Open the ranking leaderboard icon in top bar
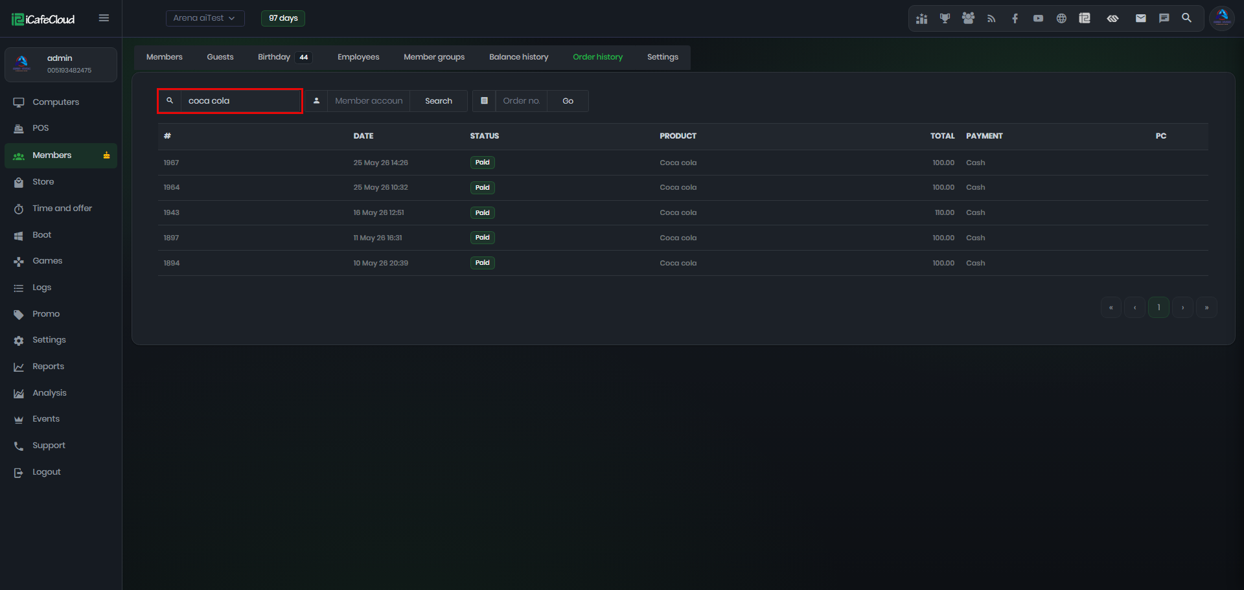 tap(921, 18)
